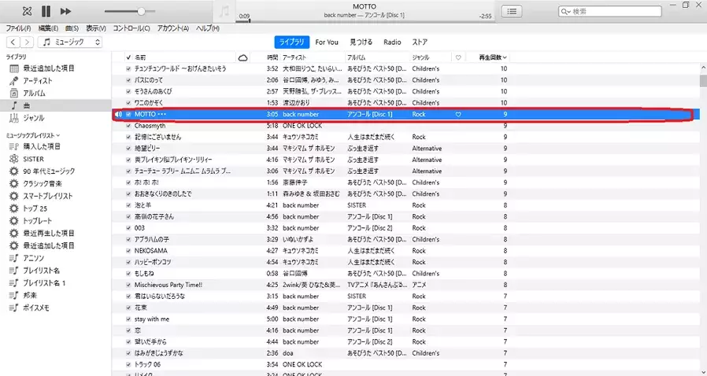Sort by 再生回数 column header

coord(493,57)
